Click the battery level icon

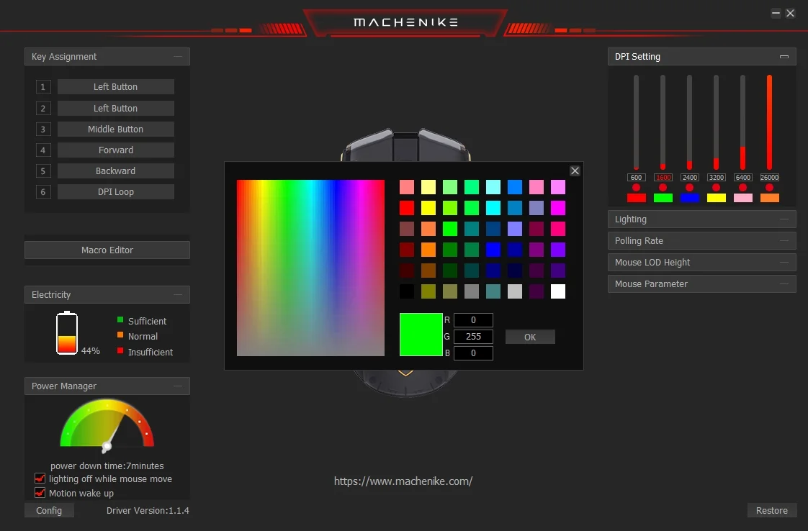[x=67, y=333]
